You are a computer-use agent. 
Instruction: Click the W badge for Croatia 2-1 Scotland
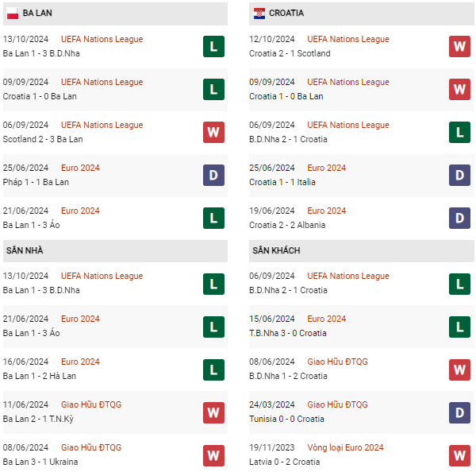click(459, 47)
